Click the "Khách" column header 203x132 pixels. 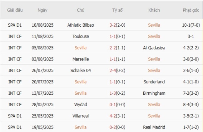click(x=154, y=10)
